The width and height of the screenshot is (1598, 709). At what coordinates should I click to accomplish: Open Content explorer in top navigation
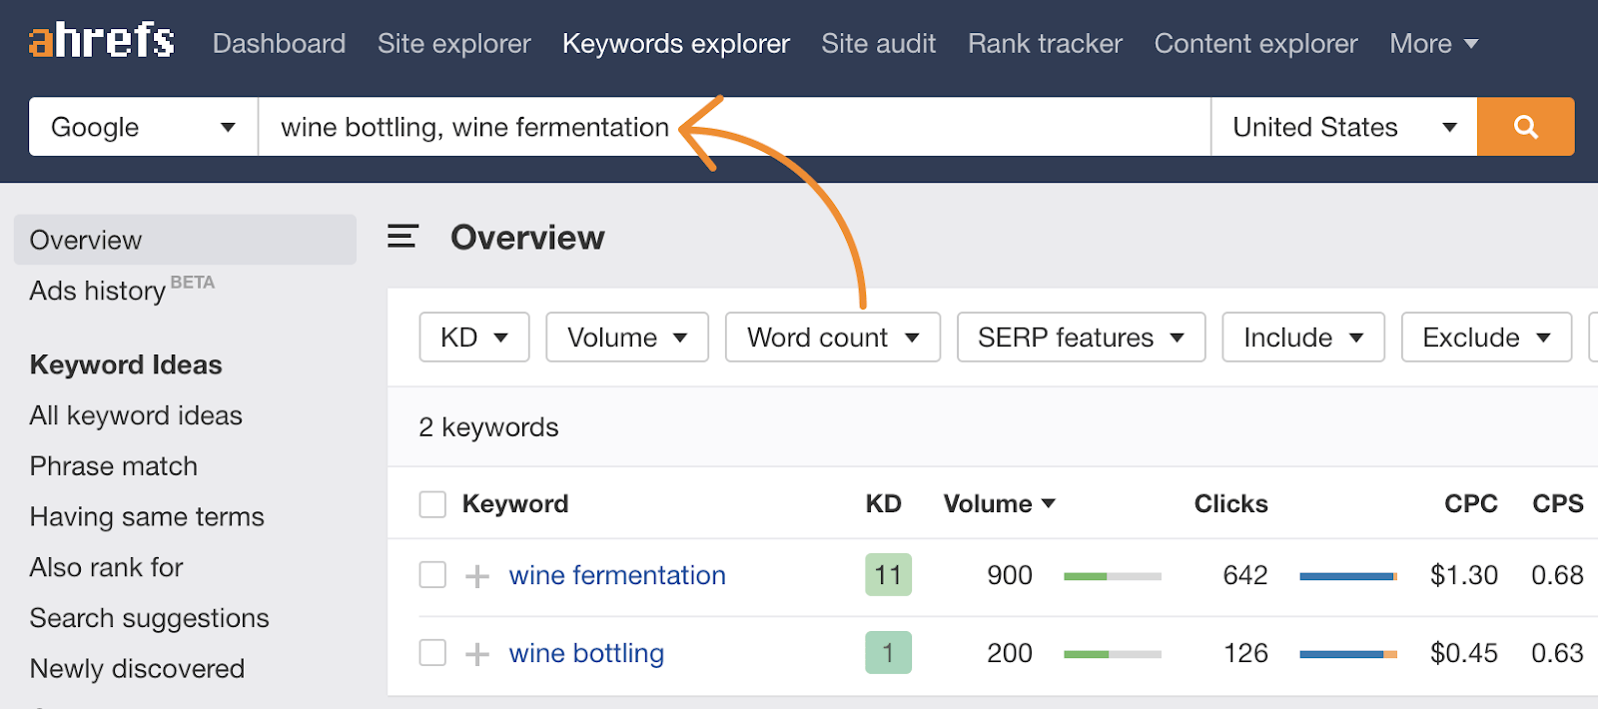[1255, 44]
